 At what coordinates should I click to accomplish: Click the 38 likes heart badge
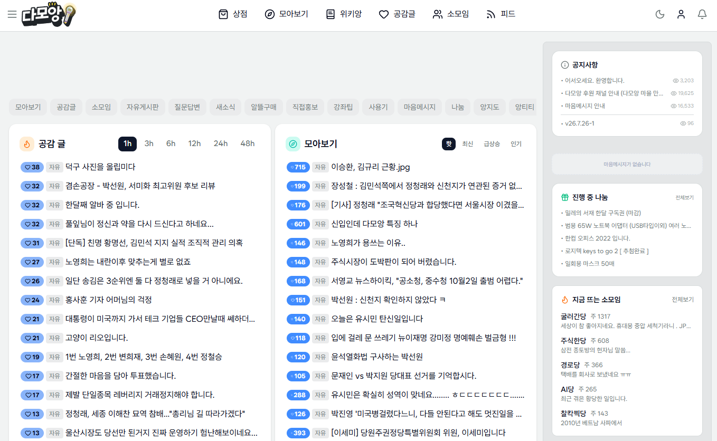tap(32, 167)
